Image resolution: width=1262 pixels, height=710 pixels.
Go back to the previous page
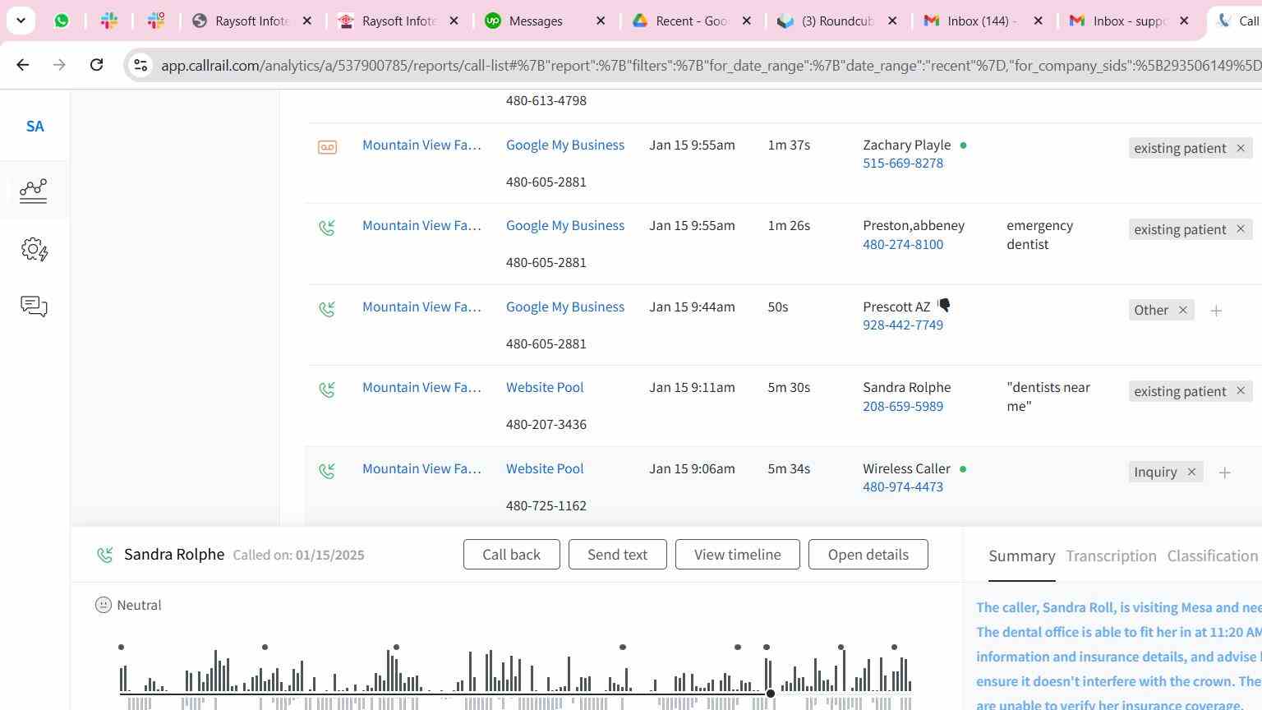[x=22, y=64]
